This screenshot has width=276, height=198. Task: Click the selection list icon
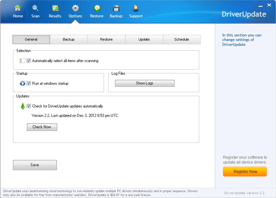22,61
